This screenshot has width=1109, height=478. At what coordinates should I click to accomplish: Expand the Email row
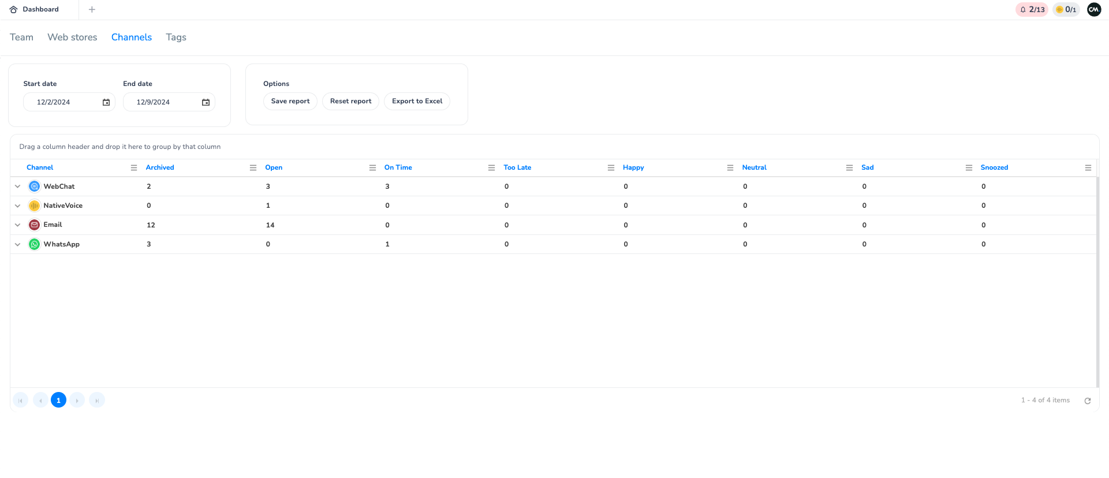(18, 225)
